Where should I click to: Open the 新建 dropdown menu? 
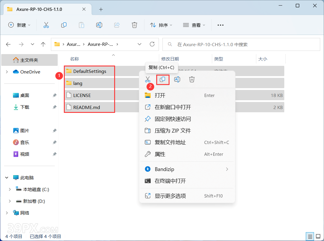pos(19,25)
